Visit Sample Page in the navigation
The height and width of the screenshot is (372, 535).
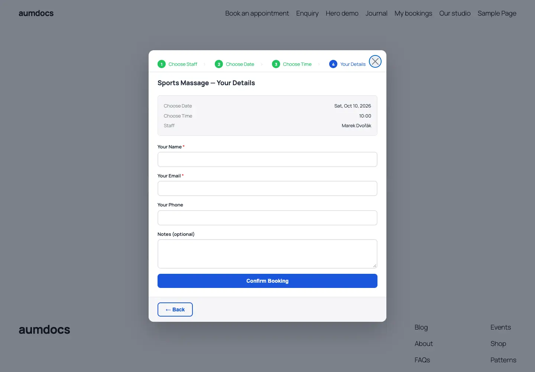point(497,13)
